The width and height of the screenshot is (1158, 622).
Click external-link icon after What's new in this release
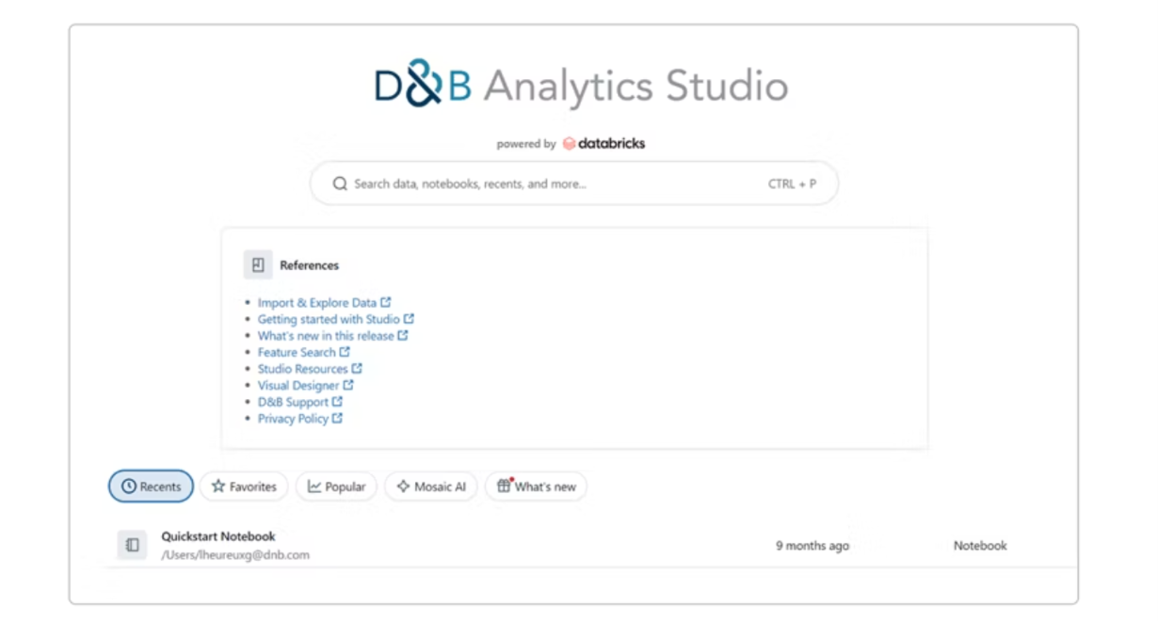coord(403,335)
